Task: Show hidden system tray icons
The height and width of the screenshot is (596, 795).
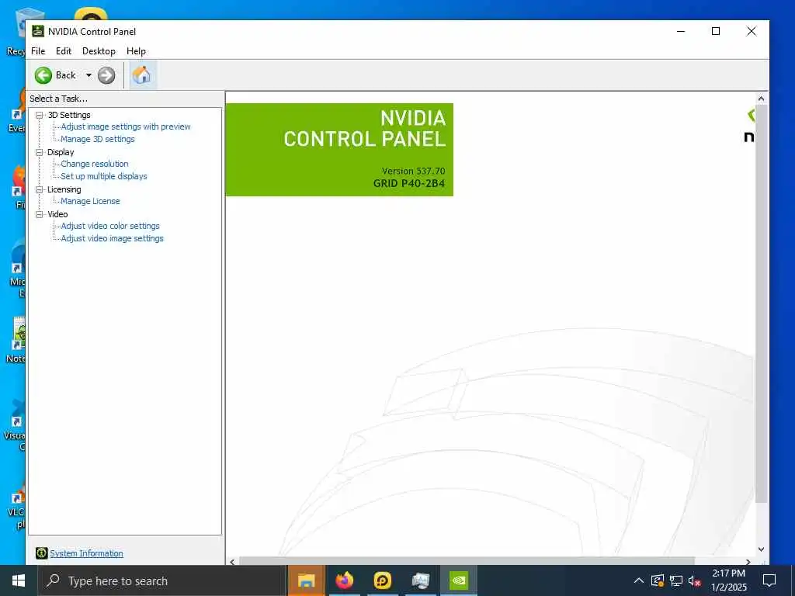Action: click(639, 580)
